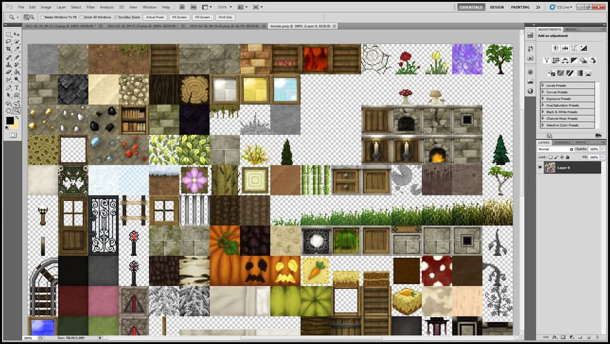This screenshot has height=344, width=610.
Task: Choose Zoom In mode in options bar
Action: 26,17
